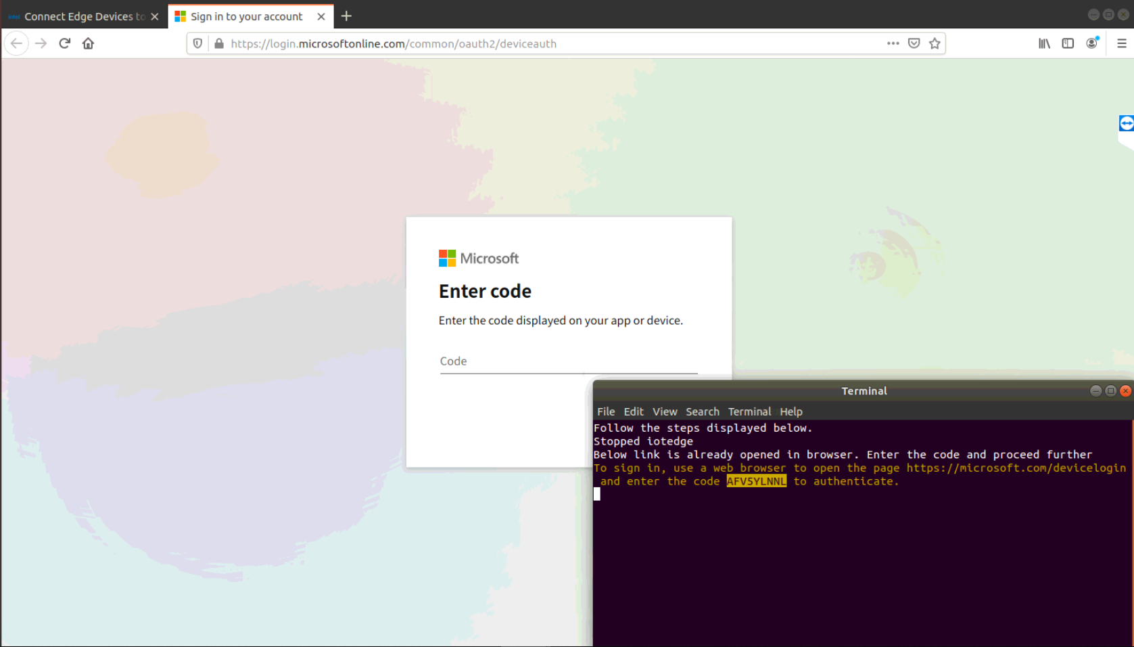Open the Terminal Search menu
Image resolution: width=1134 pixels, height=647 pixels.
click(703, 411)
